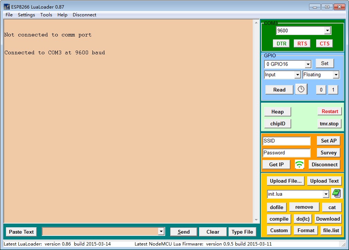This screenshot has height=250, width=349.
Task: Click the WiFi Disconnect button in orange panel
Action: coord(324,164)
